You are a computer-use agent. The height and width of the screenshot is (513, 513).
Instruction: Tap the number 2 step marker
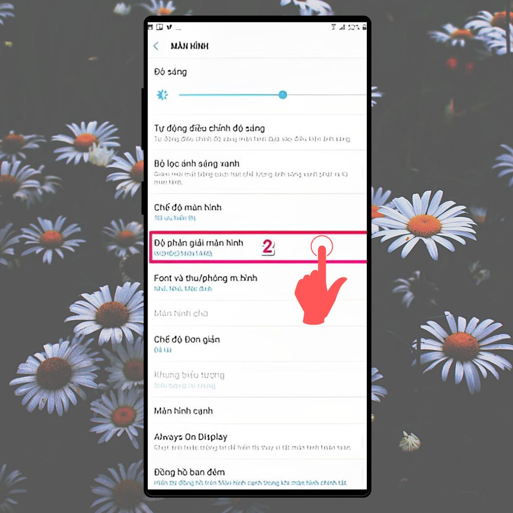click(268, 247)
